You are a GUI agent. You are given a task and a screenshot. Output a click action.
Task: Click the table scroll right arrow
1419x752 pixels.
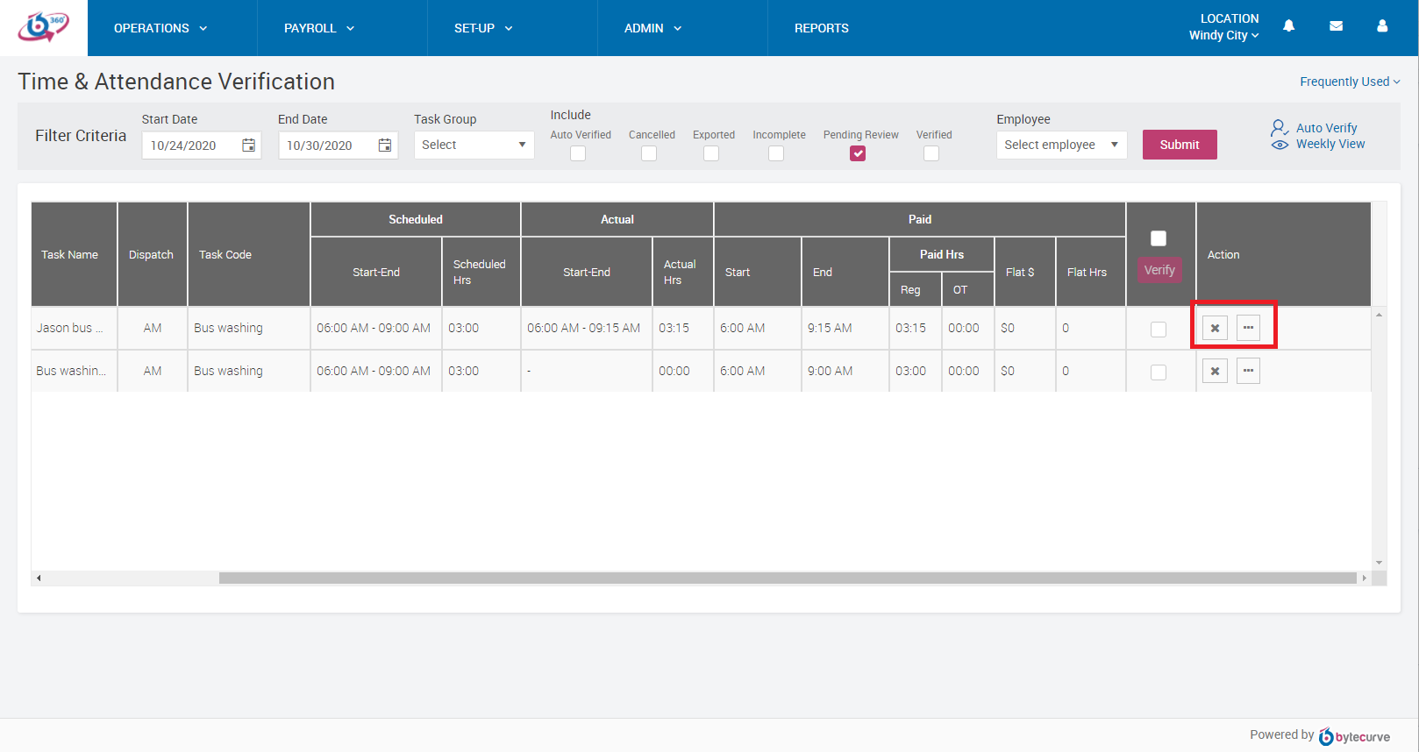pyautogui.click(x=1364, y=578)
